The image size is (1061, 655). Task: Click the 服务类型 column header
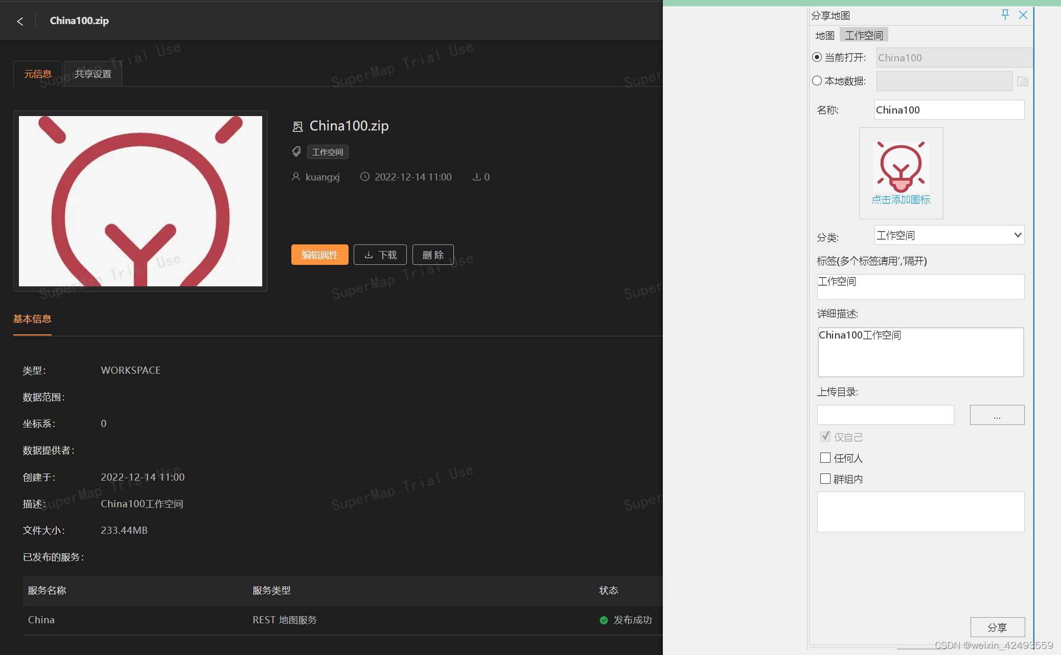tap(271, 591)
